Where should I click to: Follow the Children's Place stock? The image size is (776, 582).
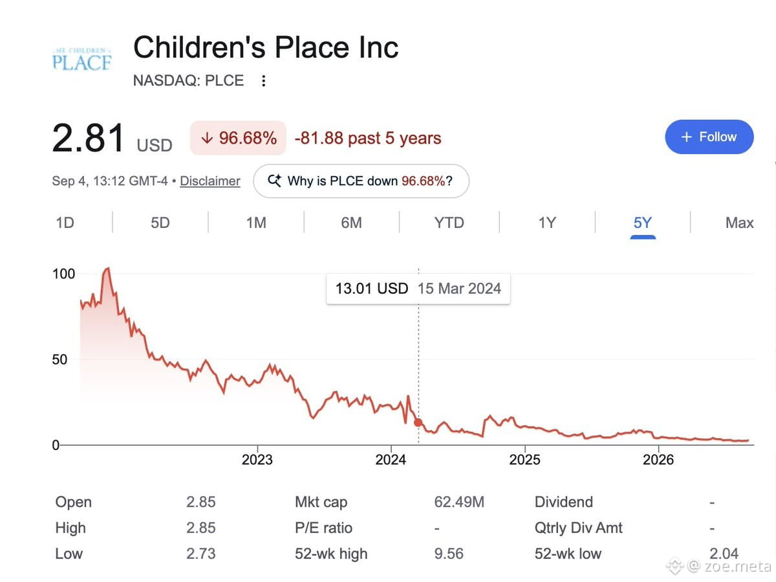[709, 137]
